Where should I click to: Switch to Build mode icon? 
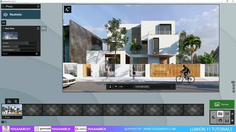tap(213, 117)
